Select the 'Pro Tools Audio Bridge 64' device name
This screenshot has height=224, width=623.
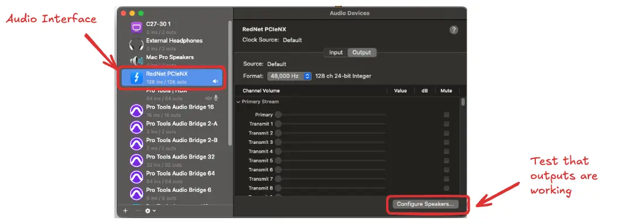click(180, 174)
